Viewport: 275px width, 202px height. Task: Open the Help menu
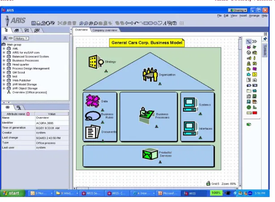265,16
